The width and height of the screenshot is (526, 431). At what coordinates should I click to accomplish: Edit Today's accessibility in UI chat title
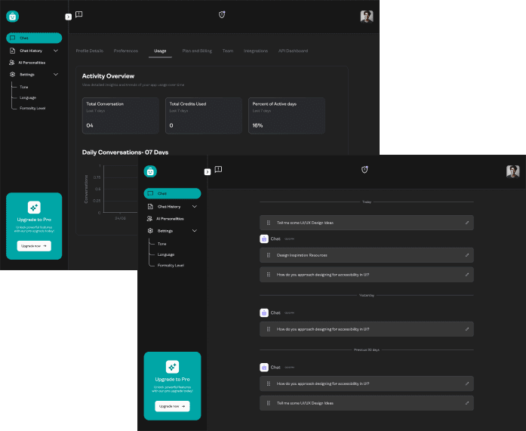(467, 275)
